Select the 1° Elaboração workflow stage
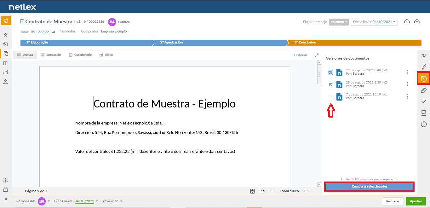This screenshot has height=208, width=430. pos(87,42)
